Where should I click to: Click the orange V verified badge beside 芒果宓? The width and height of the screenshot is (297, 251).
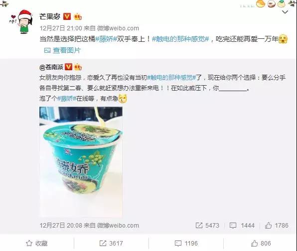[67, 16]
